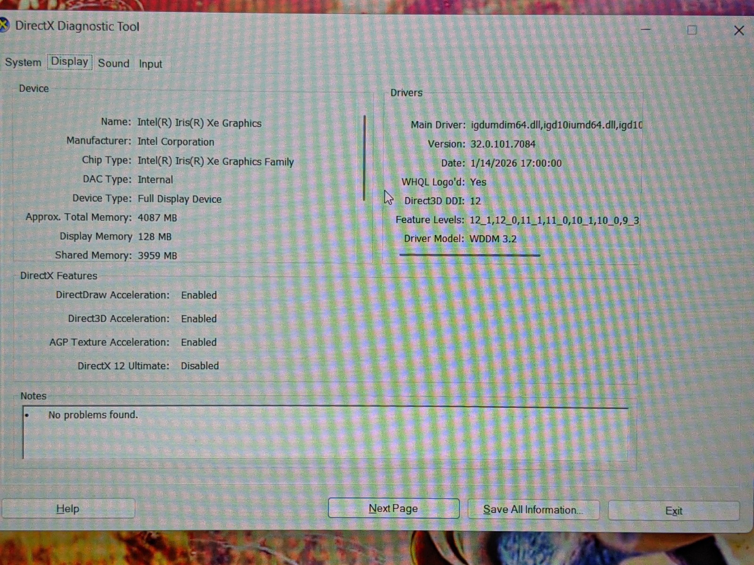Select 'No problems found.' note

(x=93, y=415)
